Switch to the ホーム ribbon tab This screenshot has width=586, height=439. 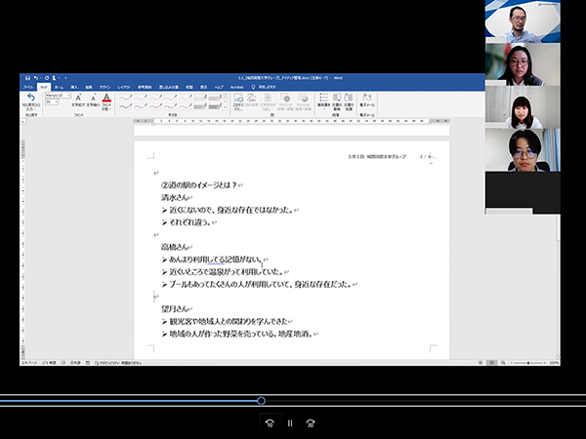(59, 87)
